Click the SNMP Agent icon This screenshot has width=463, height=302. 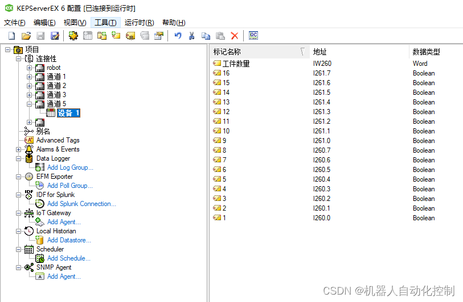[29, 267]
